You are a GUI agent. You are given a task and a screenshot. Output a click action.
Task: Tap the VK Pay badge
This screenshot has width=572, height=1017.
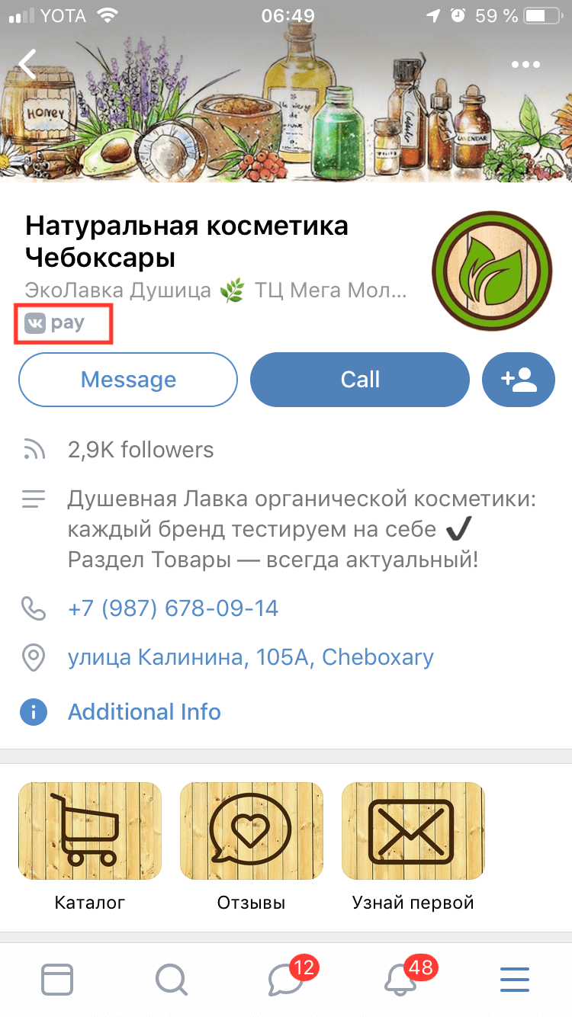pyautogui.click(x=55, y=323)
